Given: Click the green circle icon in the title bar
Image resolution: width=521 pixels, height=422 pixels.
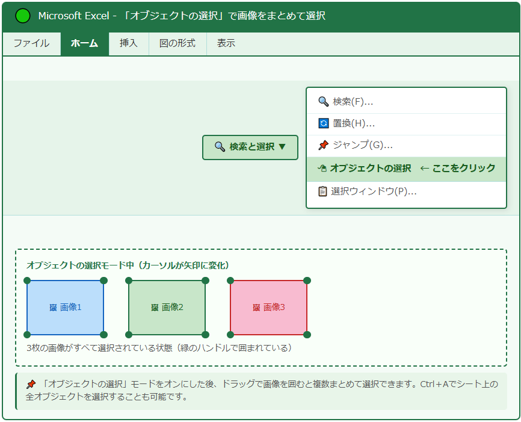Looking at the screenshot, I should tap(22, 16).
